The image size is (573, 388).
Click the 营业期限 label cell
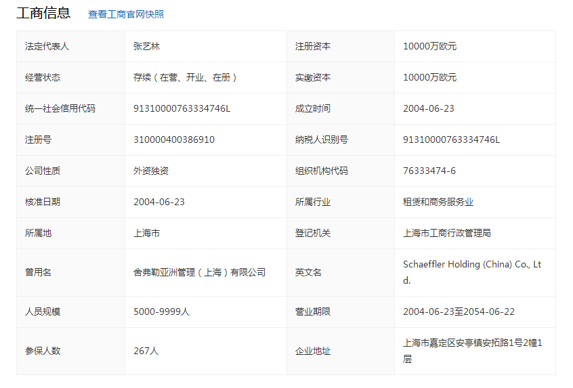coord(341,311)
